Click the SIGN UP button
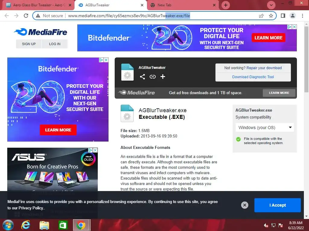This screenshot has width=309, height=231. tap(29, 44)
